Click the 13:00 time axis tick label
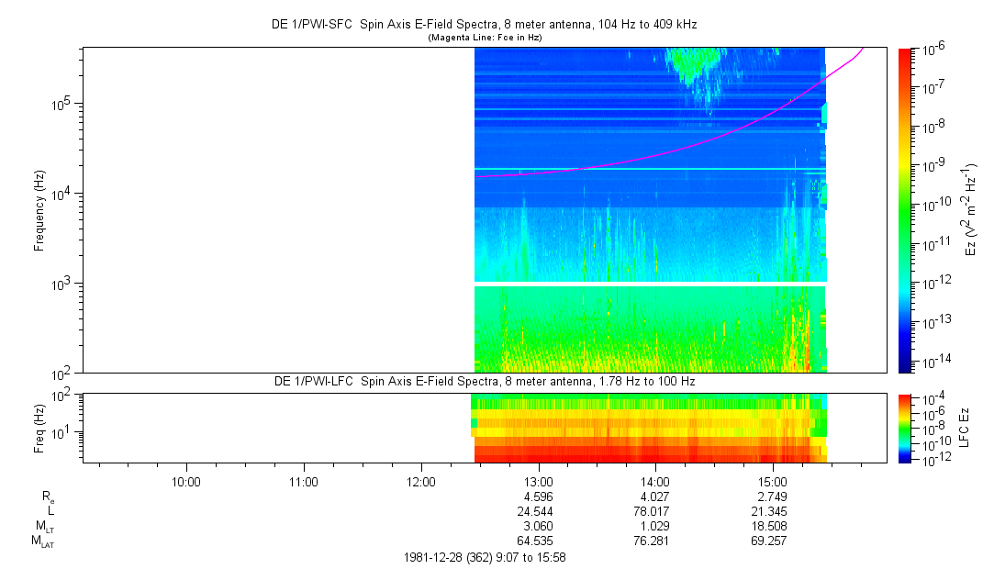Screen dimensions: 994x569 (538, 482)
